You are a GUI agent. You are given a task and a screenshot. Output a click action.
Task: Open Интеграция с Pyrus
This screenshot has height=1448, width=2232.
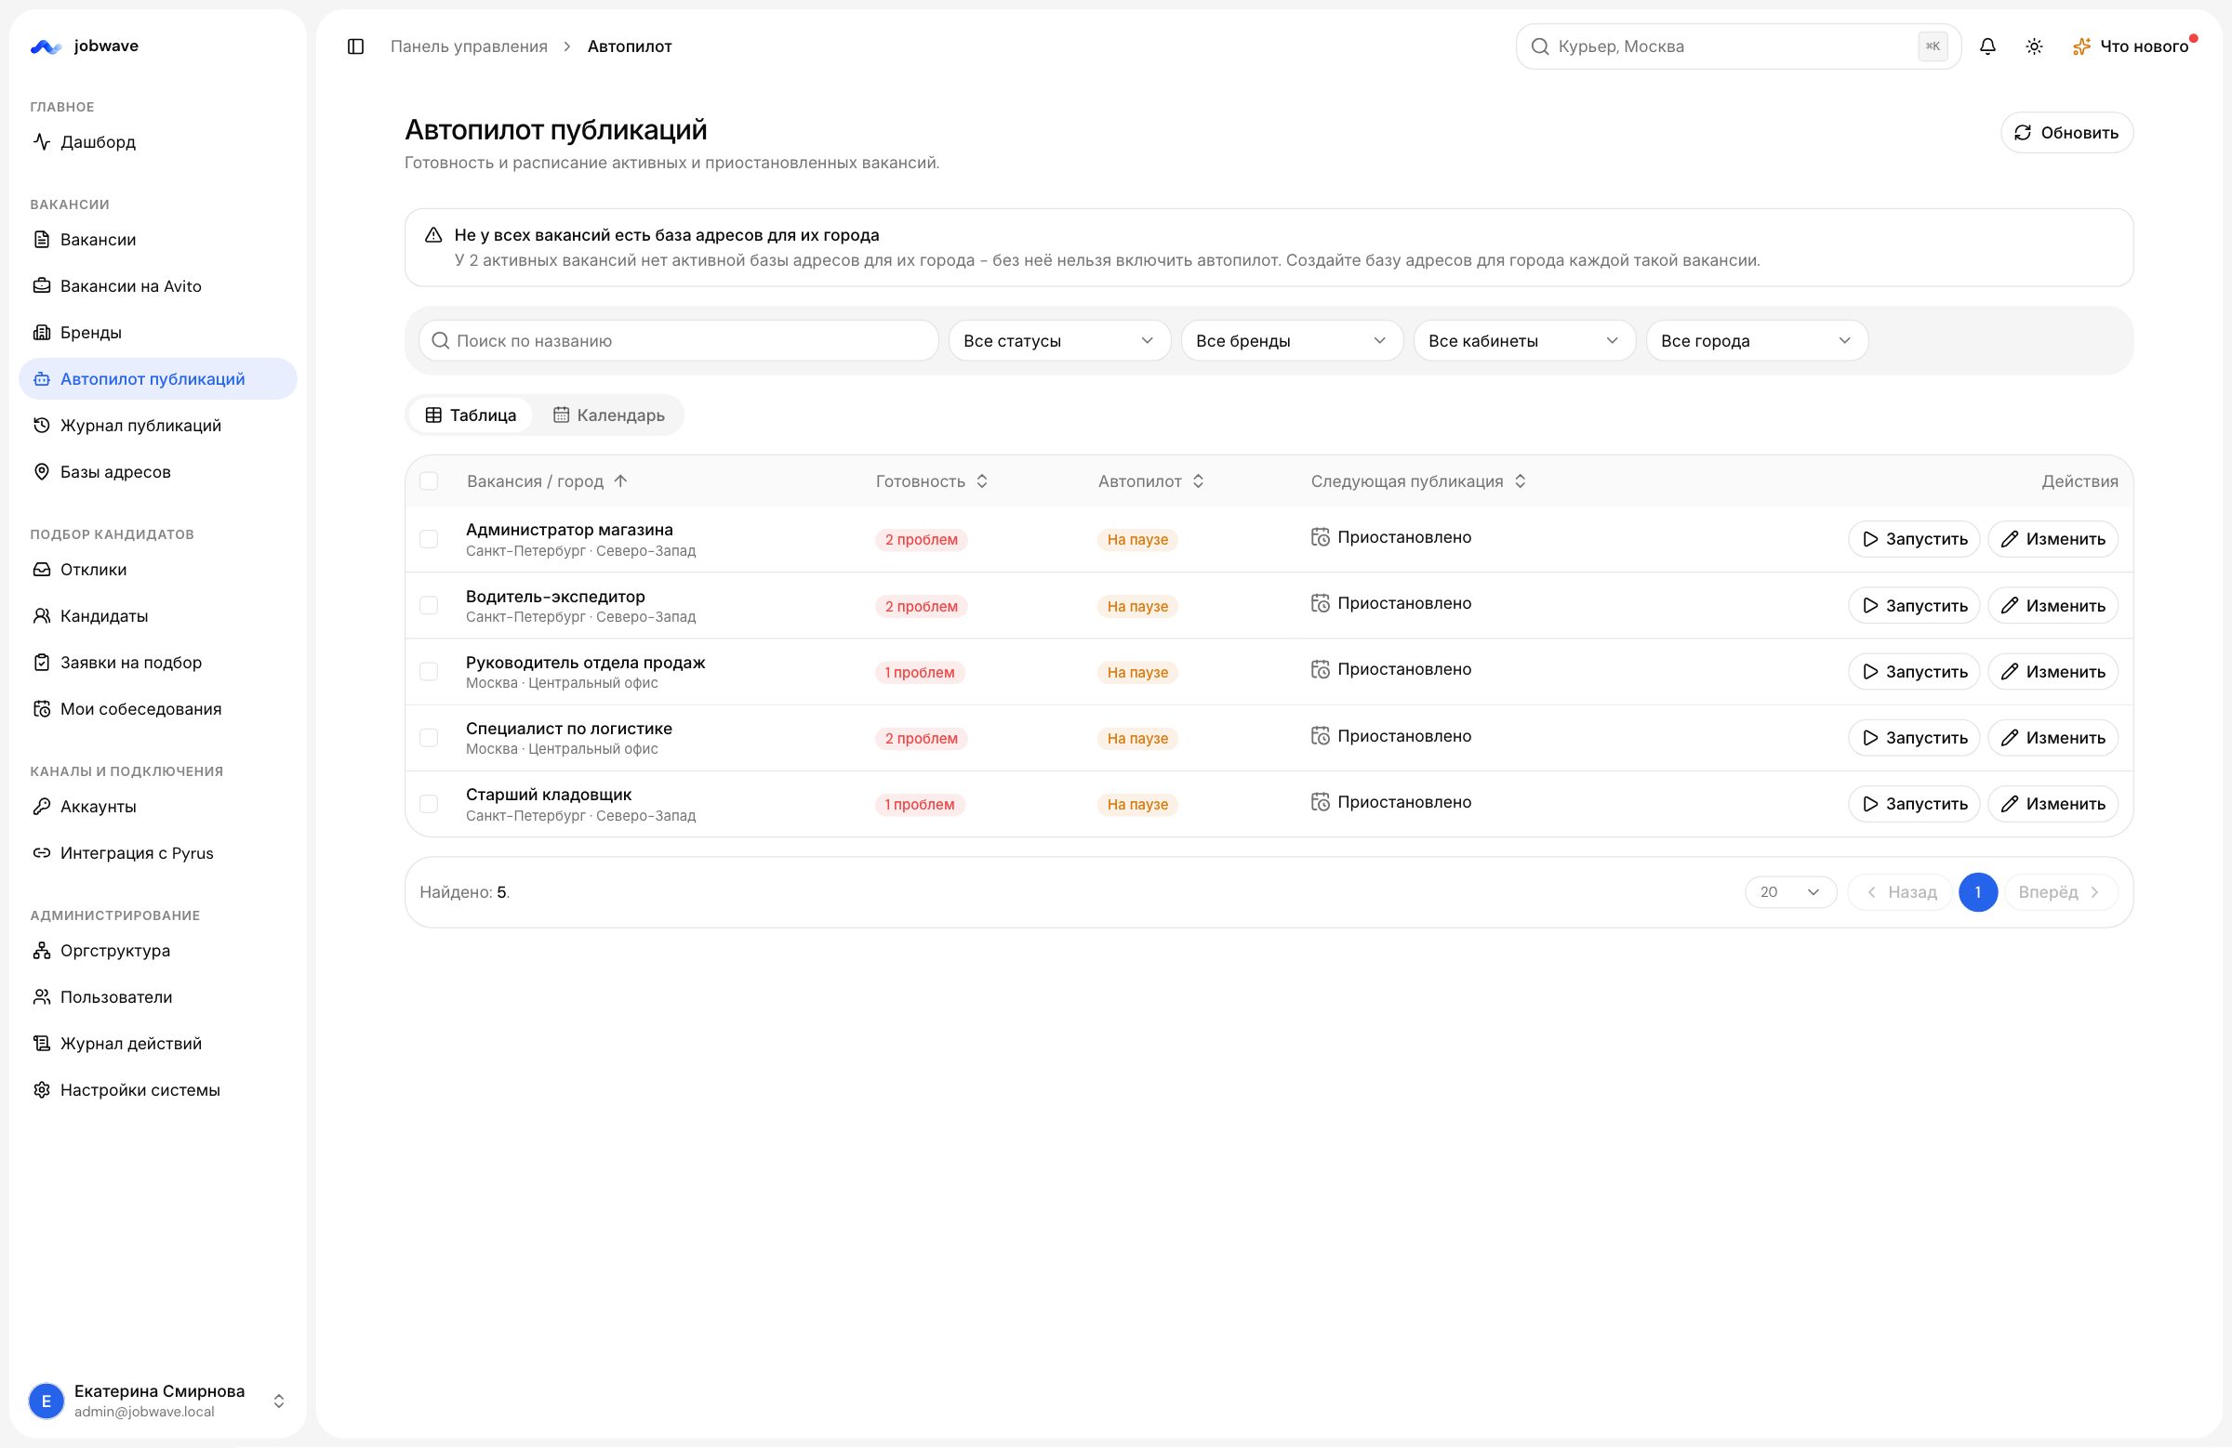[x=157, y=853]
